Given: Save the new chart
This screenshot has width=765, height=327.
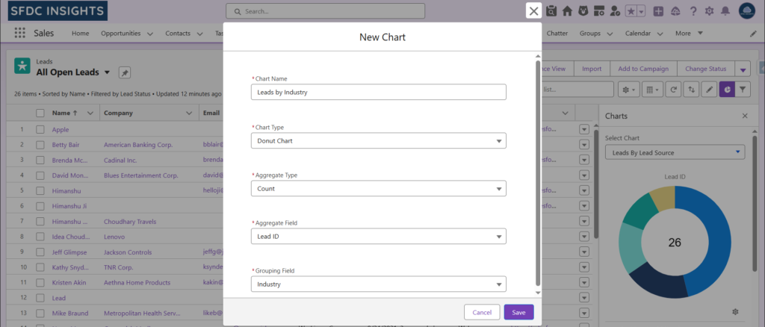Looking at the screenshot, I should coord(518,312).
